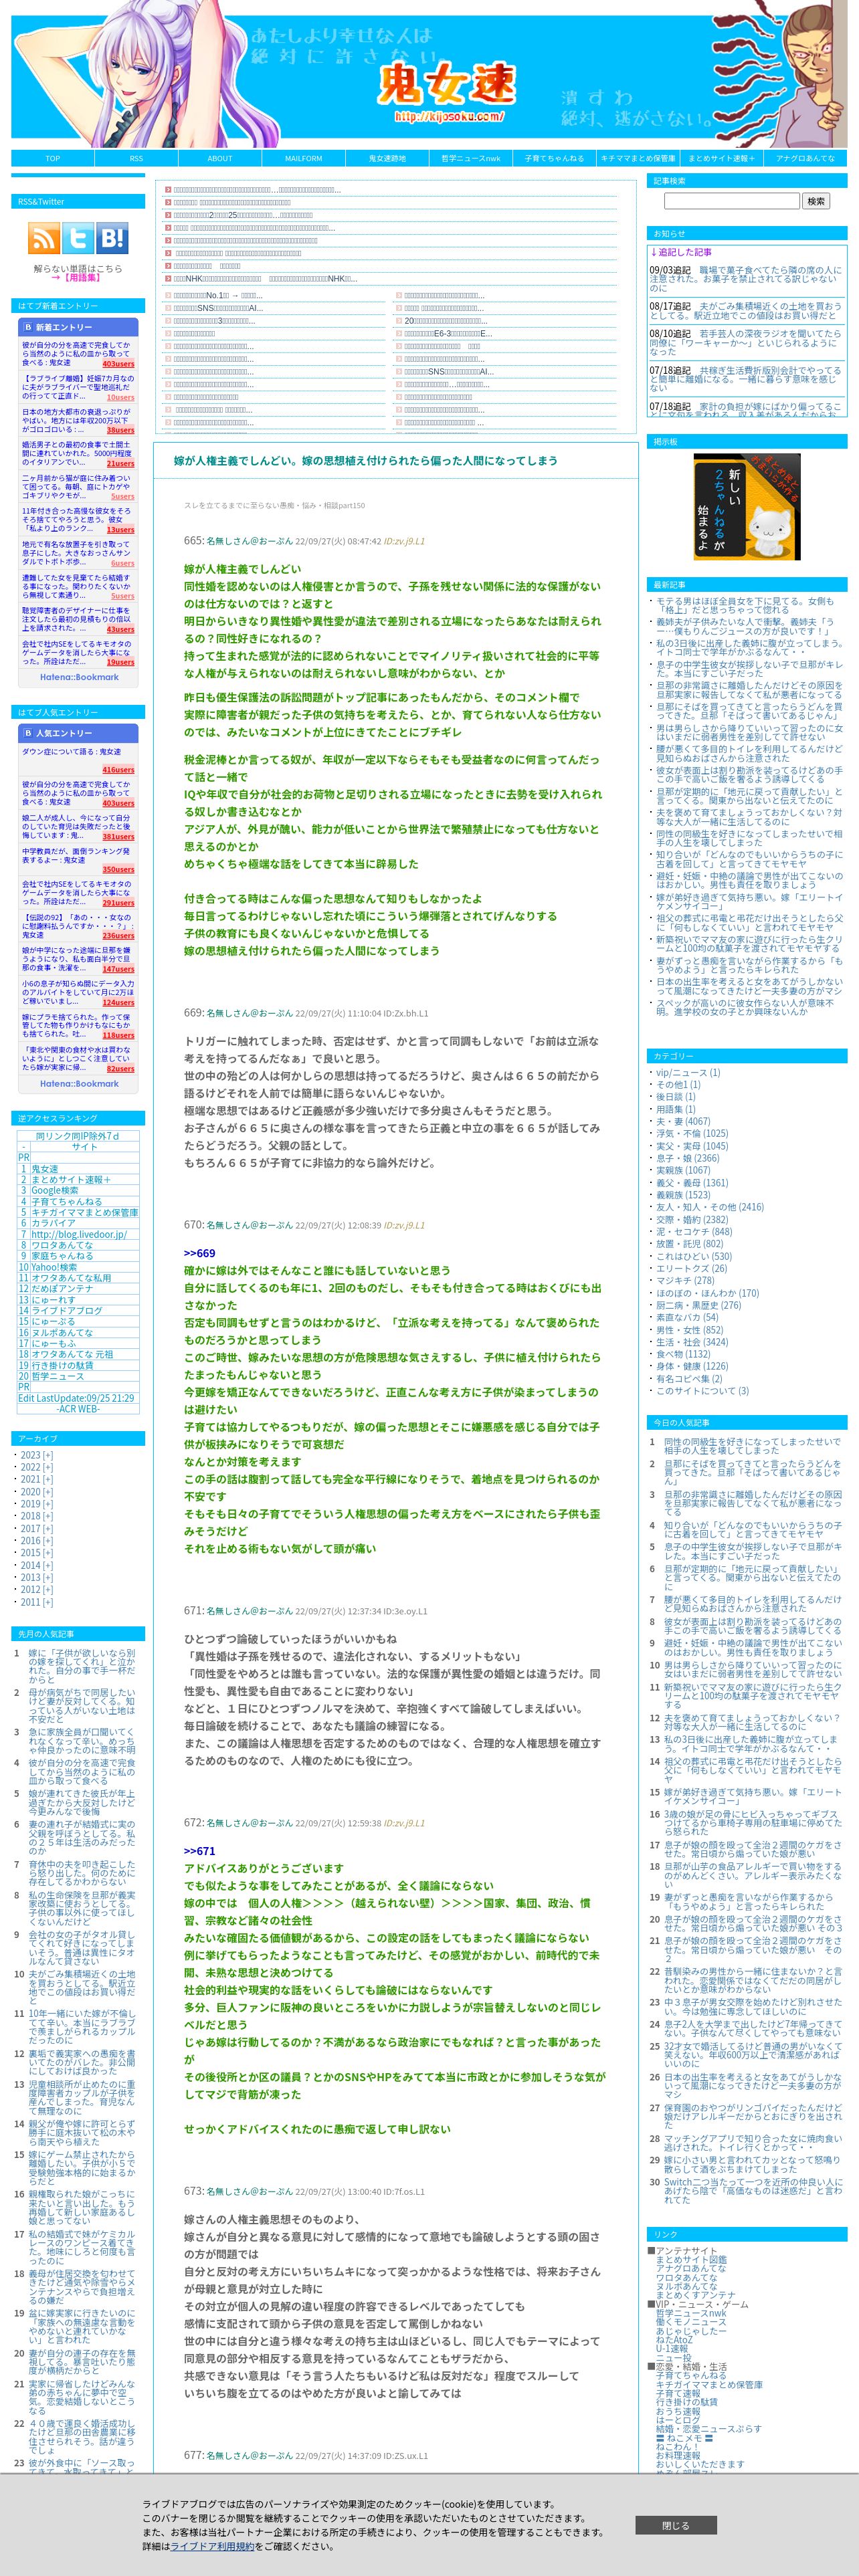
Task: Focus the 記事検索 search text field
Action: (732, 201)
